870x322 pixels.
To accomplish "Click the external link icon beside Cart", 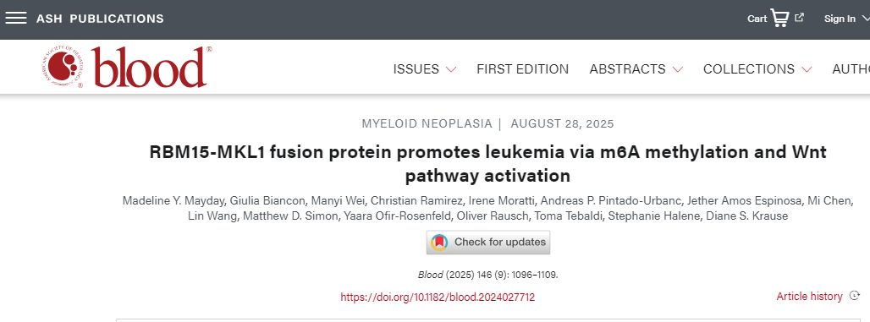I will (x=800, y=17).
